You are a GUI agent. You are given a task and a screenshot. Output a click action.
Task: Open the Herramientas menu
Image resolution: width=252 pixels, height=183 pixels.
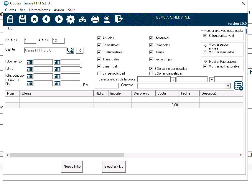39,10
